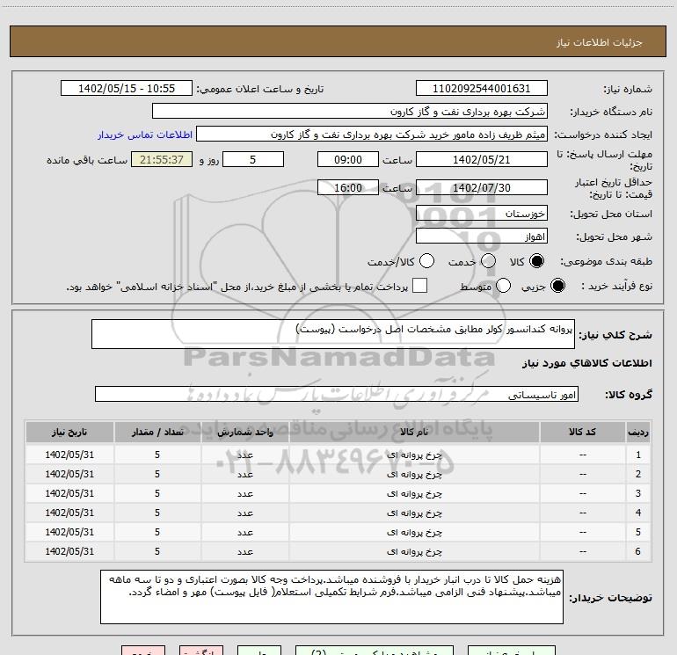Open the اطلاعات تماس خریدار link
Screen dimensions: 677x655
click(145, 135)
